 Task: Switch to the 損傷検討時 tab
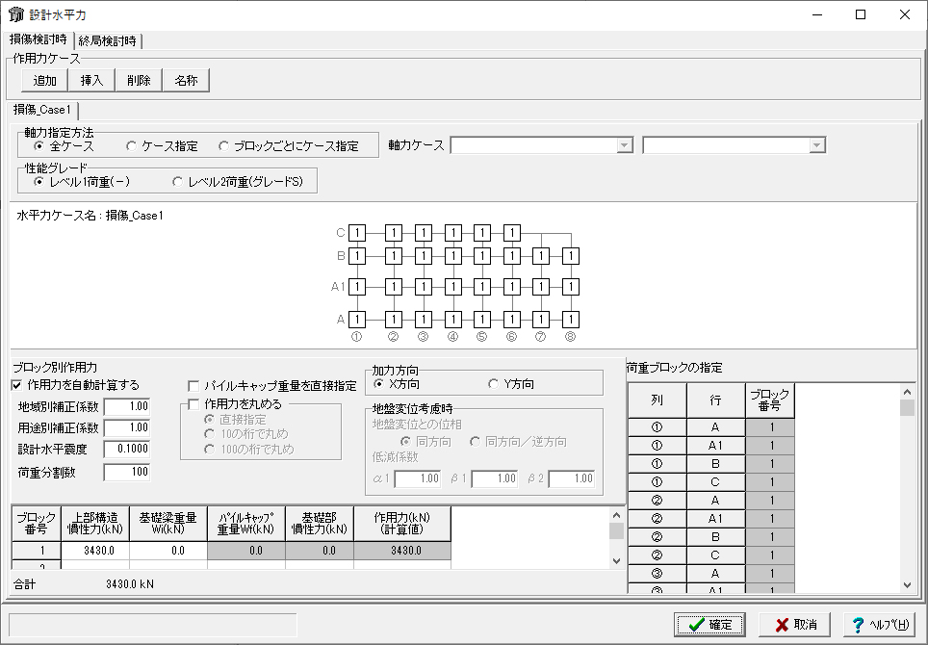(x=39, y=39)
